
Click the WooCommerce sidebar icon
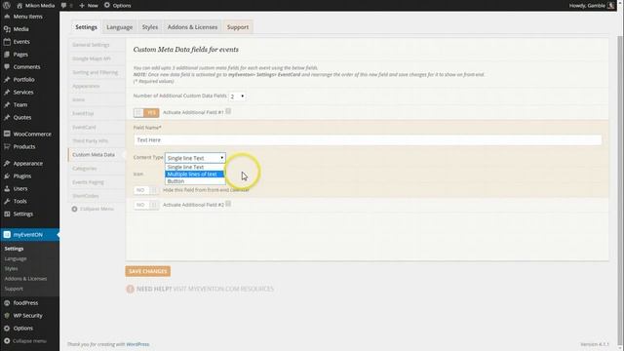[x=7, y=134]
